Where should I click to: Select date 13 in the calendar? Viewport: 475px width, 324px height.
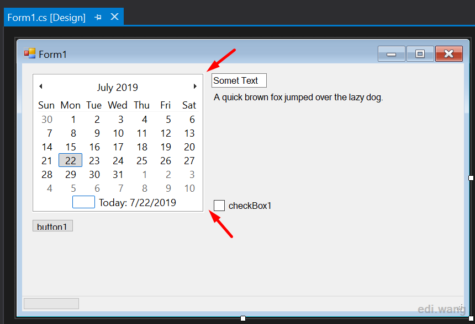click(189, 133)
